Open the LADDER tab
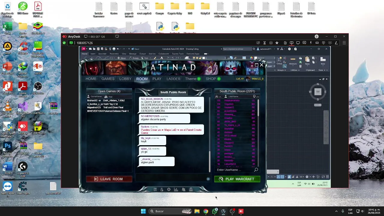 click(173, 79)
